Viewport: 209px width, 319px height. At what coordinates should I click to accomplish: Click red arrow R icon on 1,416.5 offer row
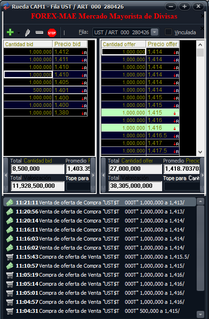[x=176, y=136]
